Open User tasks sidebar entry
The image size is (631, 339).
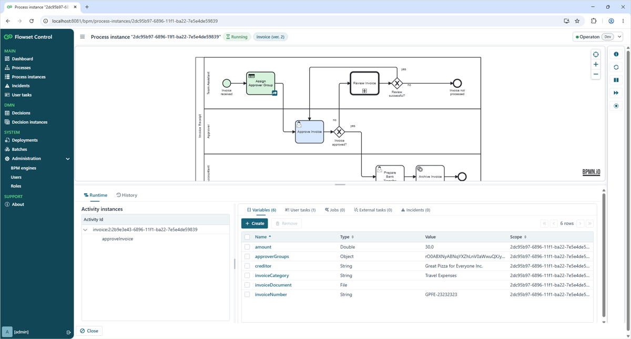point(22,95)
